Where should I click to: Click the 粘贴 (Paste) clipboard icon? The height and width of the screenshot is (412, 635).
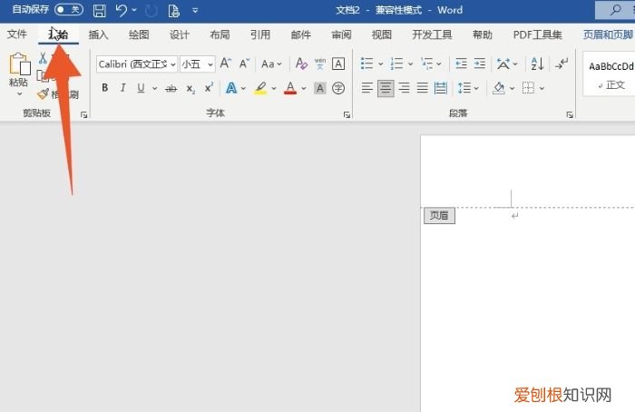(x=19, y=64)
